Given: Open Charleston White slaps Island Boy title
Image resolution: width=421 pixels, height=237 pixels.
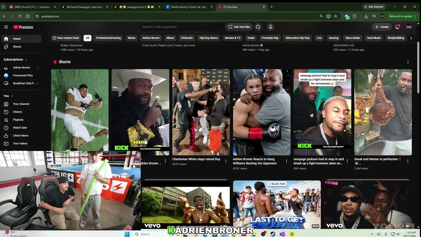Looking at the screenshot, I should point(196,159).
